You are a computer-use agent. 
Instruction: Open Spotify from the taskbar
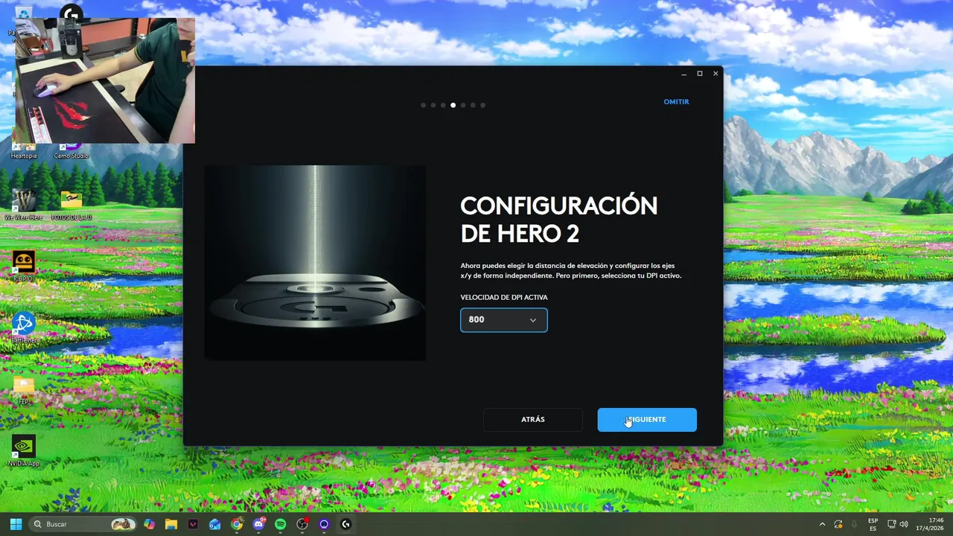pos(280,524)
